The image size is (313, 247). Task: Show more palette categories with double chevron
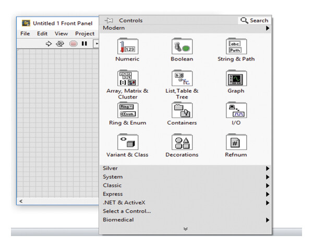tap(185, 229)
